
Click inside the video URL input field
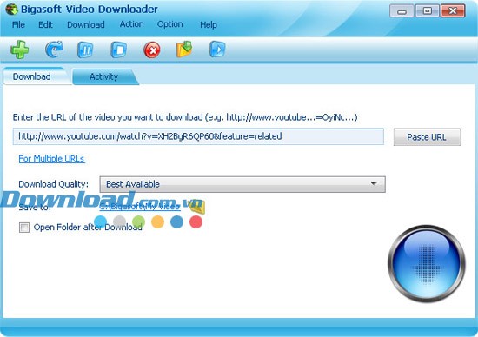pos(198,136)
